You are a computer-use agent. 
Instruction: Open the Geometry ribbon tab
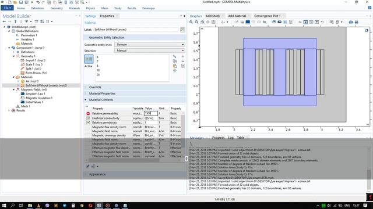click(57, 8)
